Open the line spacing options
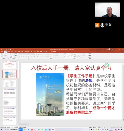Screen dimensions: 124x131 coord(51,54)
